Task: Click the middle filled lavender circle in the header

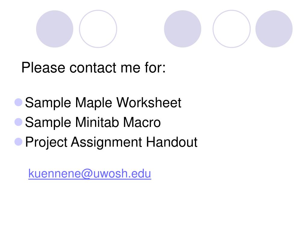Action: (x=183, y=29)
